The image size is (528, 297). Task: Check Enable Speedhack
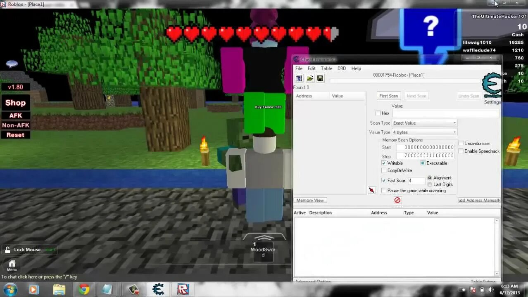click(x=461, y=151)
